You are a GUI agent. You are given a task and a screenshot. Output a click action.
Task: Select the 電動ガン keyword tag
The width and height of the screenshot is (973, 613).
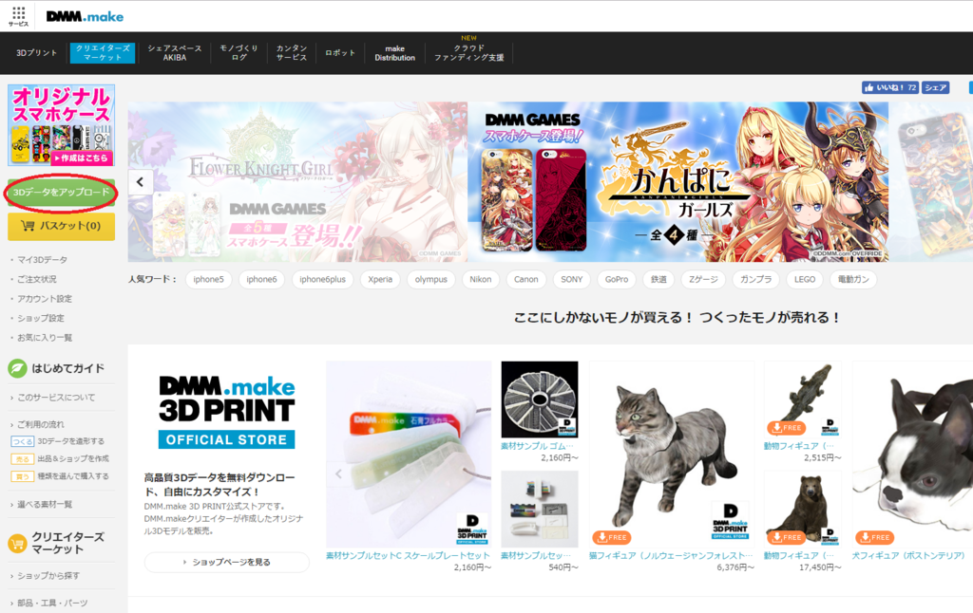click(854, 280)
